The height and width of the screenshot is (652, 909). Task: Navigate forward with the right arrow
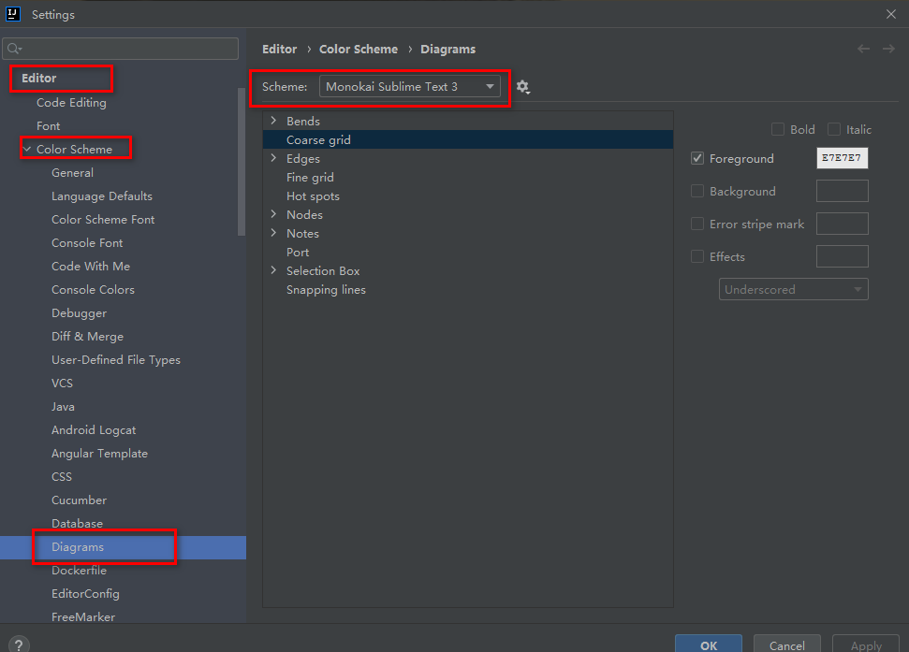888,50
